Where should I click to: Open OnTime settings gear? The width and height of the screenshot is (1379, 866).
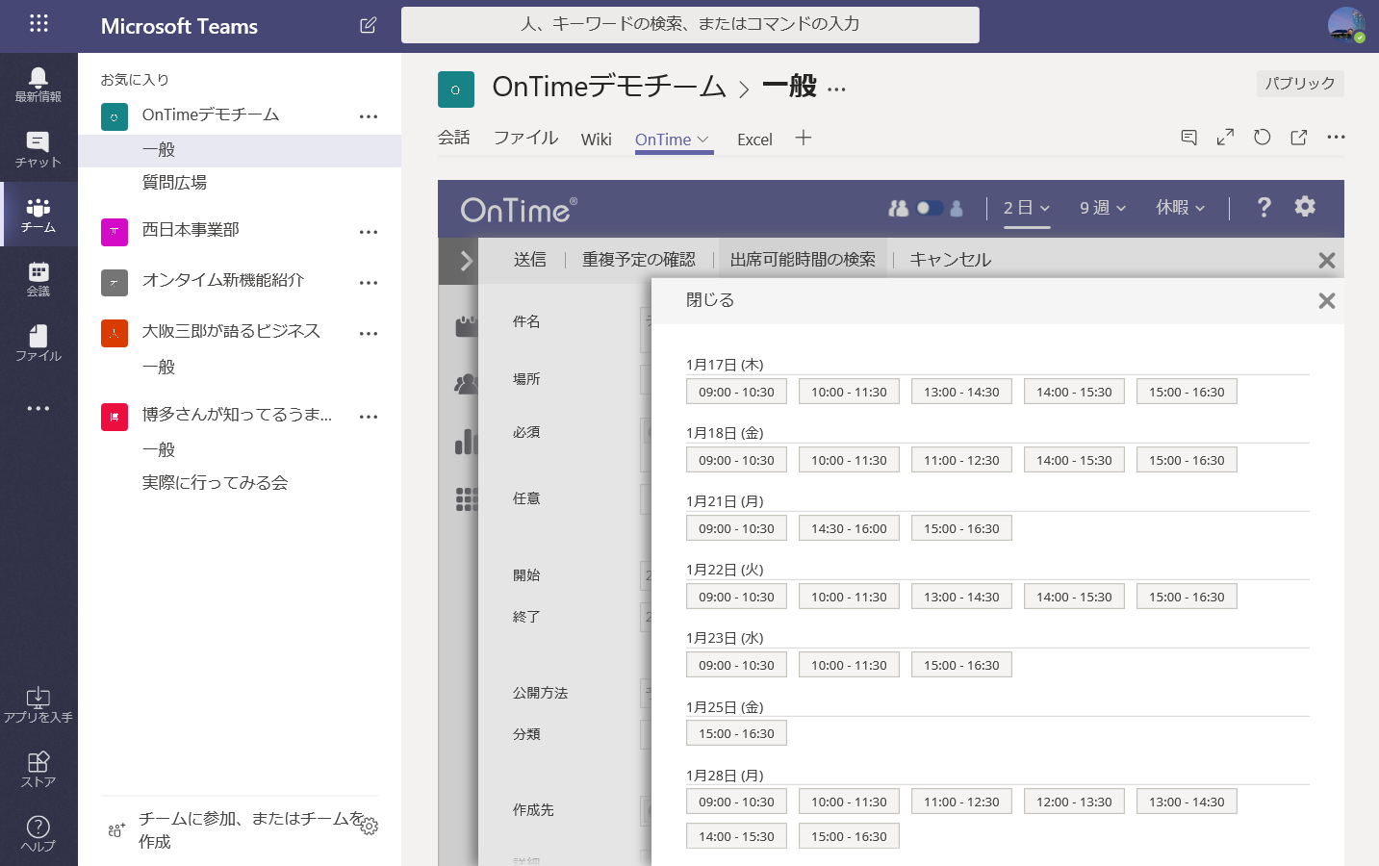[1305, 206]
